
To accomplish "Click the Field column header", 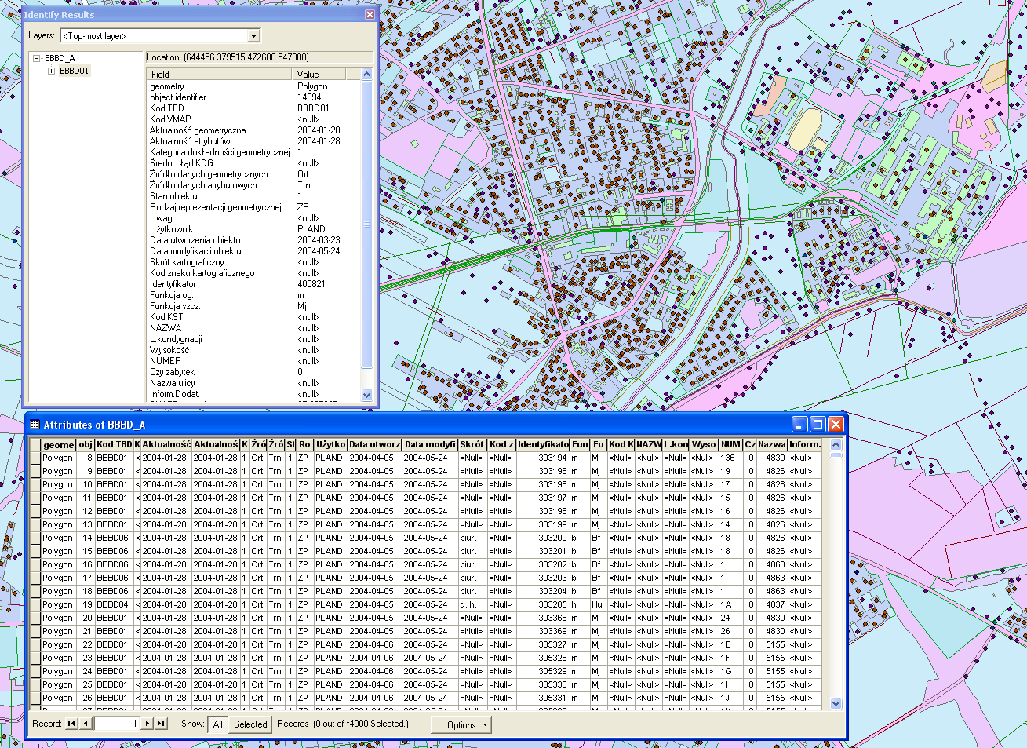I will point(219,74).
